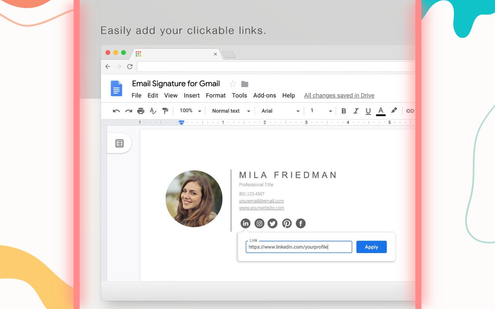The width and height of the screenshot is (495, 309).
Task: Click the youremail@email.com link
Action: [261, 201]
